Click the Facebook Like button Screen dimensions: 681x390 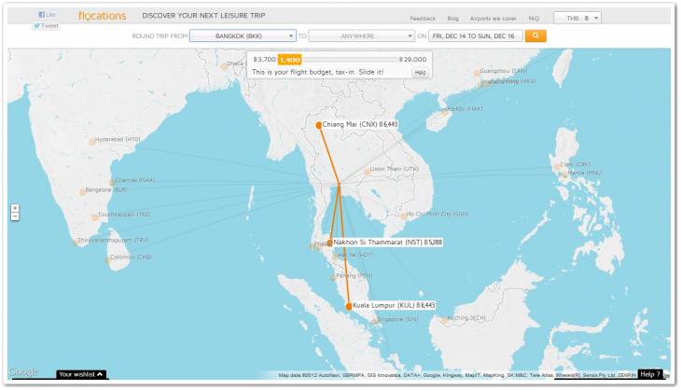(47, 15)
